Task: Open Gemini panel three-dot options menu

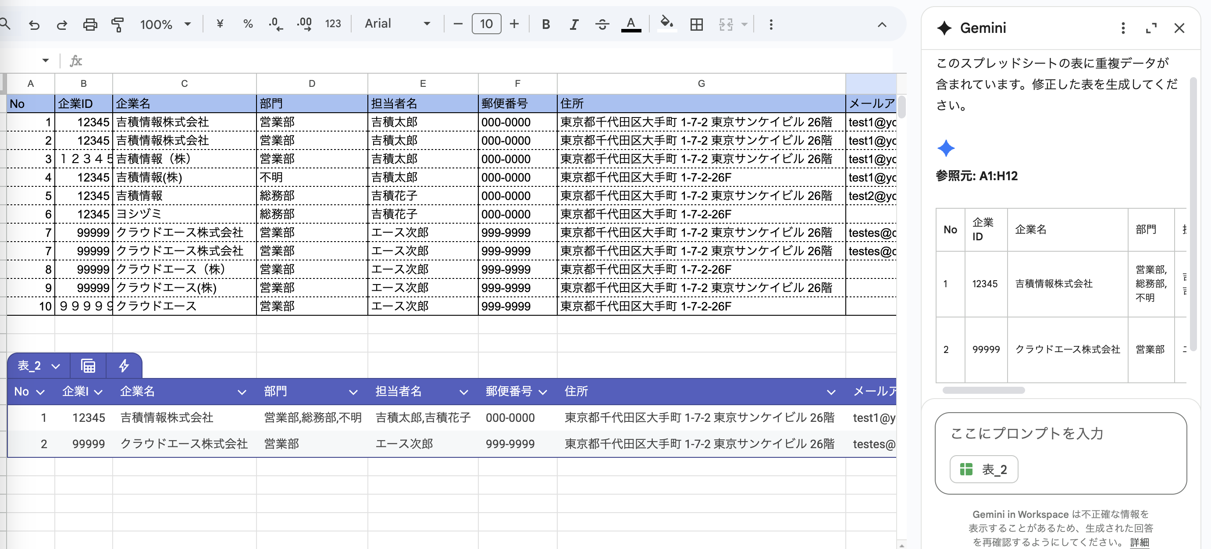Action: (1122, 28)
